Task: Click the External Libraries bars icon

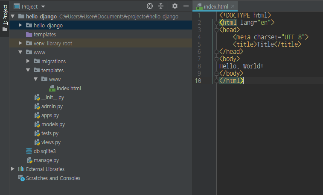Action: (21, 169)
